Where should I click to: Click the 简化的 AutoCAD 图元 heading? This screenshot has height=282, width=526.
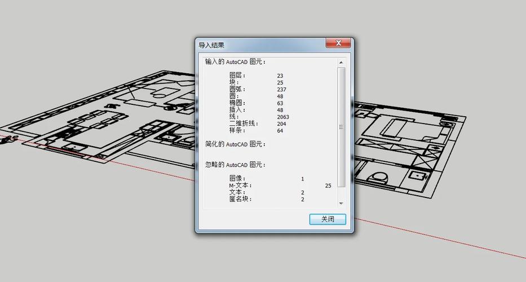tap(235, 144)
